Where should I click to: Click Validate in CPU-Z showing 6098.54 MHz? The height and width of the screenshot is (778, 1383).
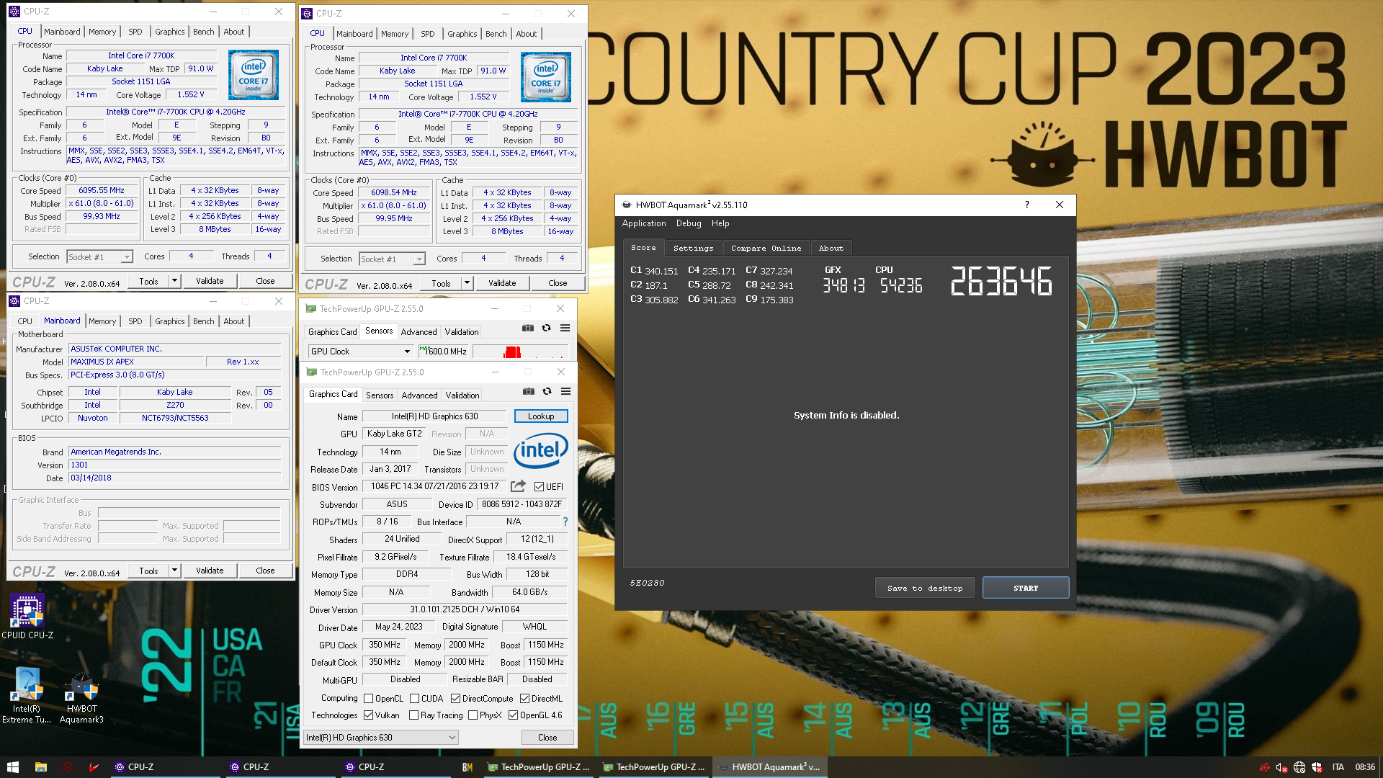pos(502,282)
